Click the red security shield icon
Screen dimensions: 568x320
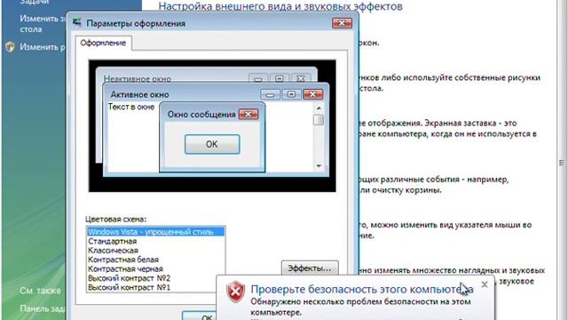(x=235, y=292)
